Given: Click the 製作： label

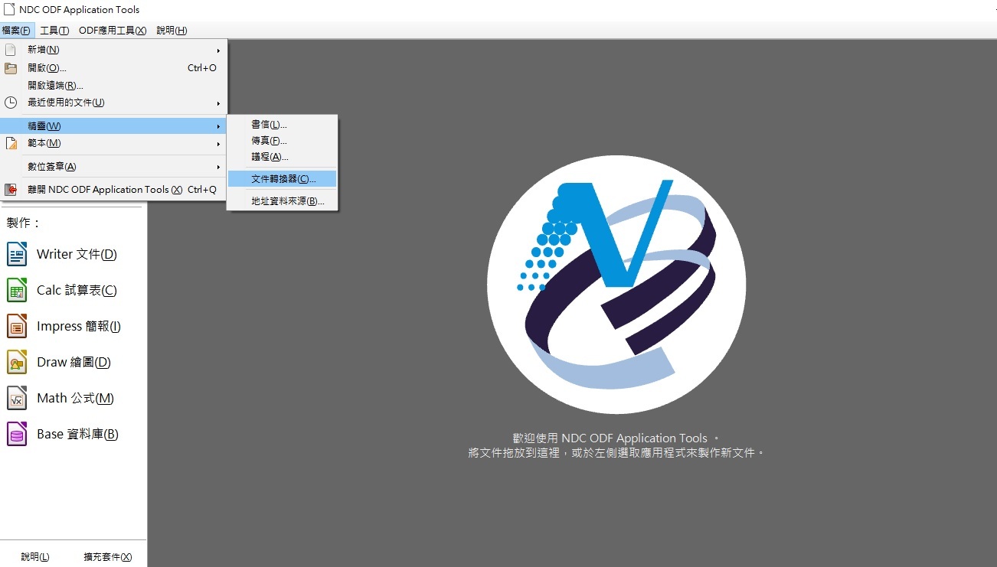Looking at the screenshot, I should [x=24, y=223].
